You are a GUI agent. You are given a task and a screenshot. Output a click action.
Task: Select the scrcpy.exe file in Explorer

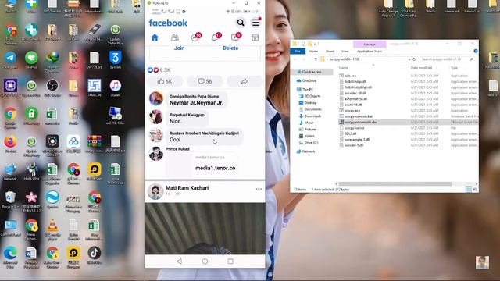pos(352,111)
